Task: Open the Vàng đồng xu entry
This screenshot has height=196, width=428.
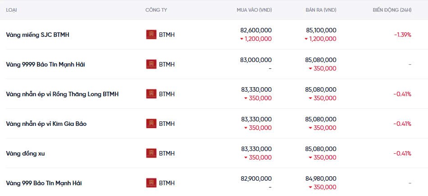Action: tap(25, 153)
